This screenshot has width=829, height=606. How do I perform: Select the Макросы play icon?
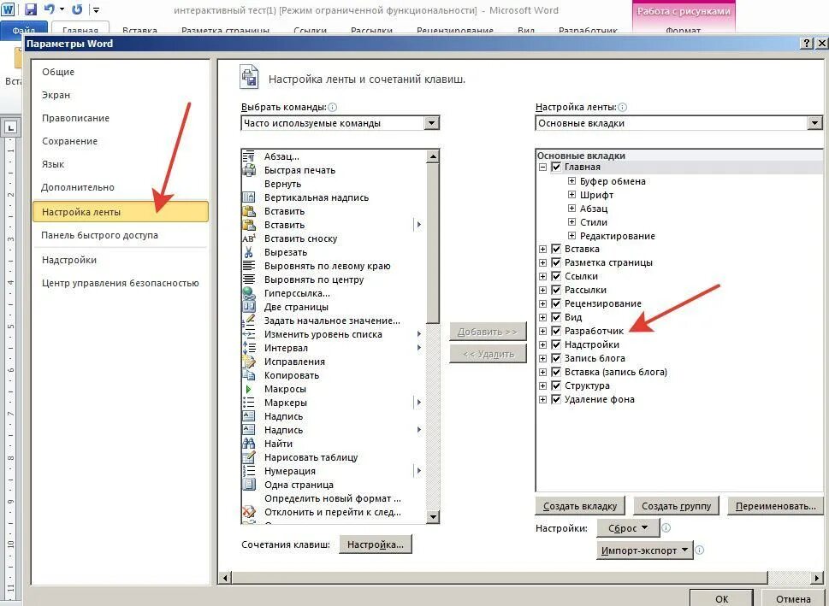pyautogui.click(x=248, y=389)
